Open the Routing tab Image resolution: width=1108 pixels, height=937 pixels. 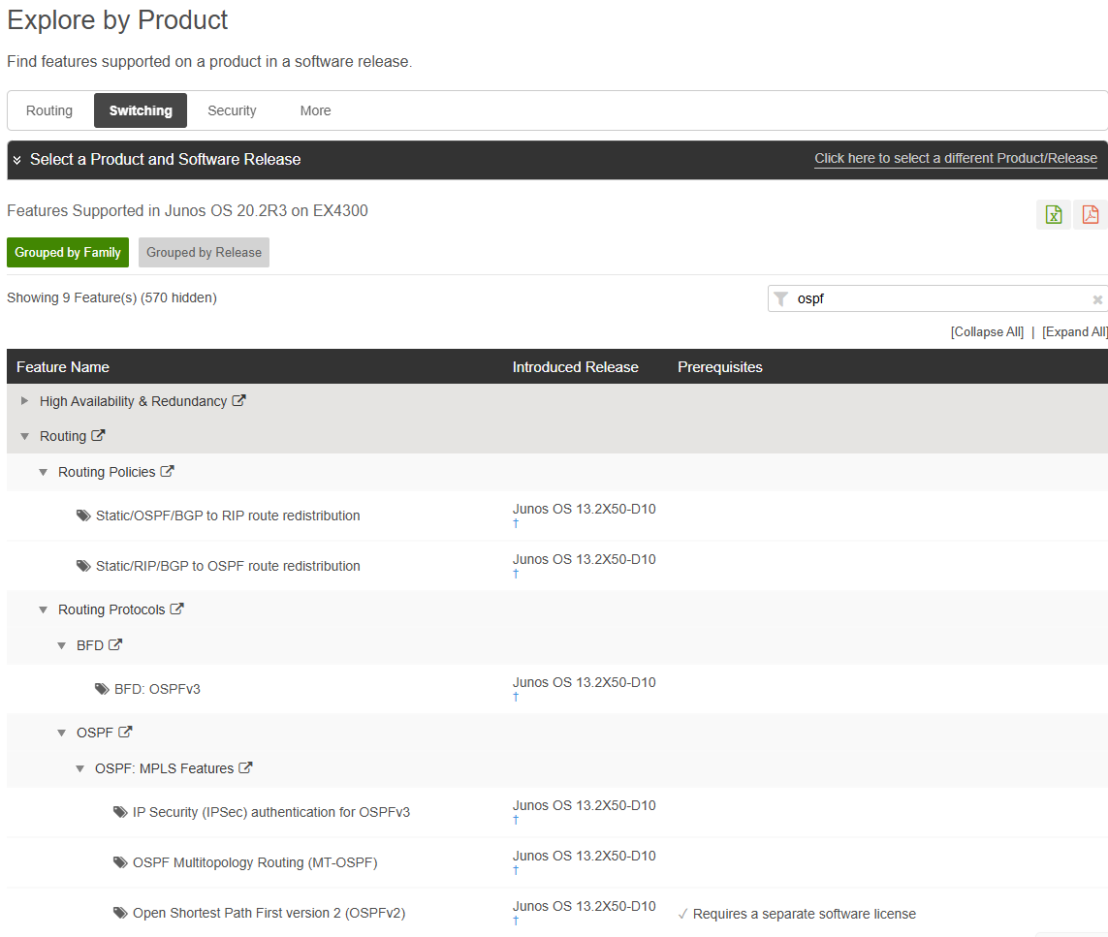pyautogui.click(x=49, y=110)
